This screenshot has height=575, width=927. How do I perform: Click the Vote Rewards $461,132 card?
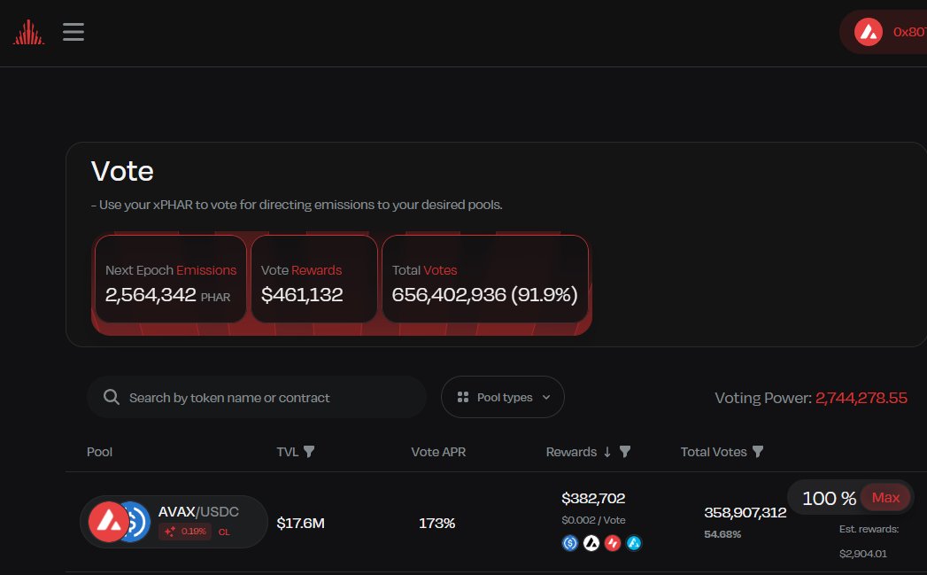[314, 279]
